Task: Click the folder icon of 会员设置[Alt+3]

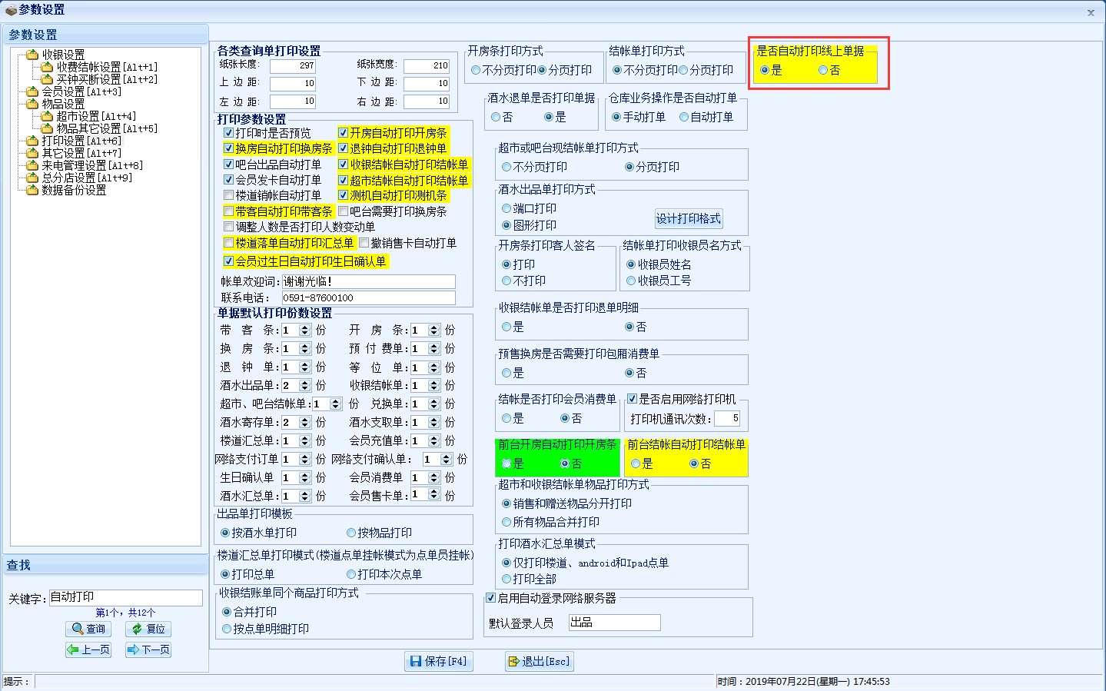Action: (x=32, y=91)
